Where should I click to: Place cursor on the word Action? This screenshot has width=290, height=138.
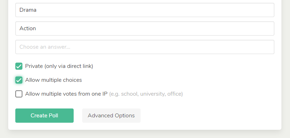coord(28,28)
